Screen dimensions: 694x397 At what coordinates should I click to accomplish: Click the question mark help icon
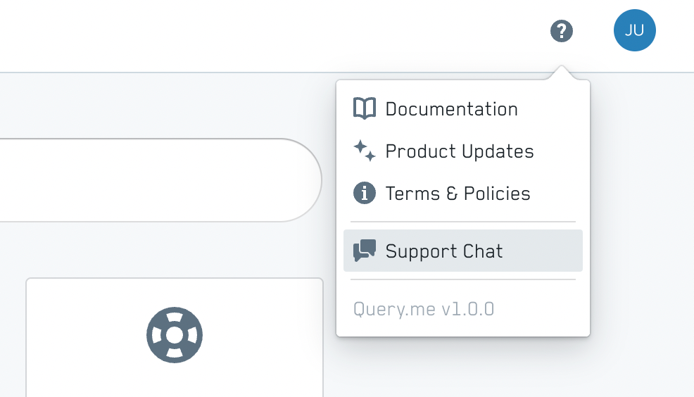[561, 31]
